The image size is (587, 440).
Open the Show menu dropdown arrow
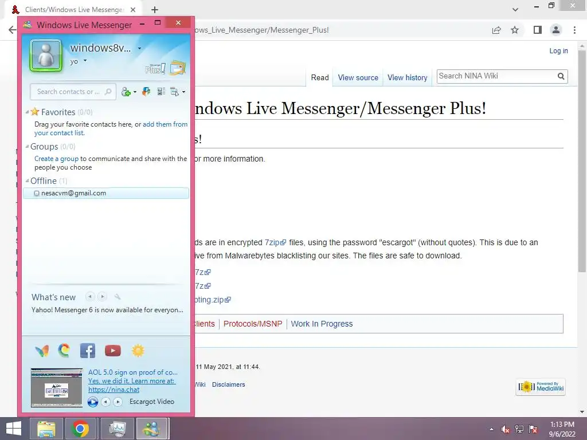pyautogui.click(x=183, y=92)
